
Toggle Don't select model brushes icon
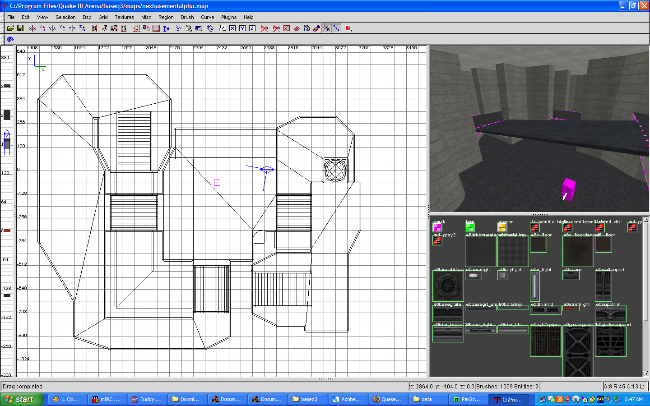[x=265, y=28]
